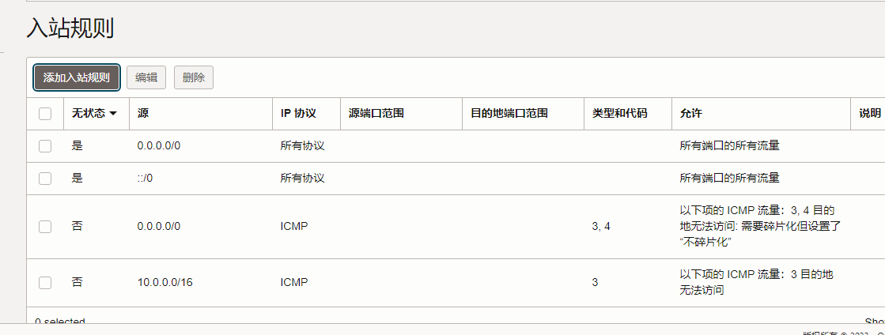This screenshot has height=335, width=885.
Task: Select the ::/0 rule checkbox
Action: click(45, 179)
